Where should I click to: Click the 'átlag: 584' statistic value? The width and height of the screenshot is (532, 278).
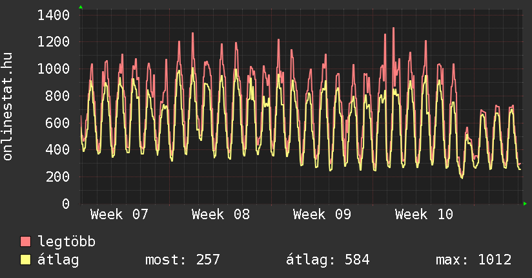click(327, 260)
